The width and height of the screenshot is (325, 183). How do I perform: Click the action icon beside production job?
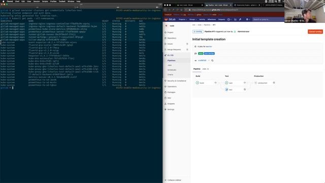coord(274,83)
